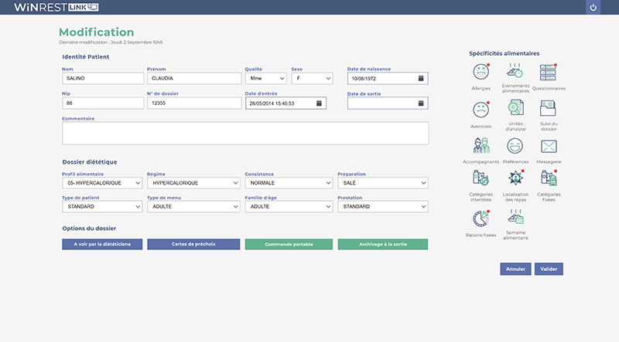Screen dimensions: 619x342
Task: Open the Aversions icon
Action: pos(480,109)
